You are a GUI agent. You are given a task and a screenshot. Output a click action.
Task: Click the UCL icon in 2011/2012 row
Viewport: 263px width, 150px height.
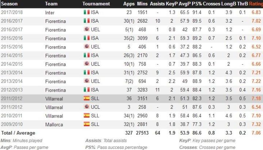pyautogui.click(x=86, y=107)
